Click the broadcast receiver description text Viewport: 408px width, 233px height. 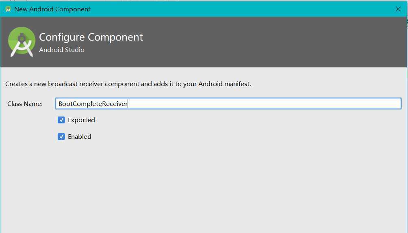coord(128,84)
